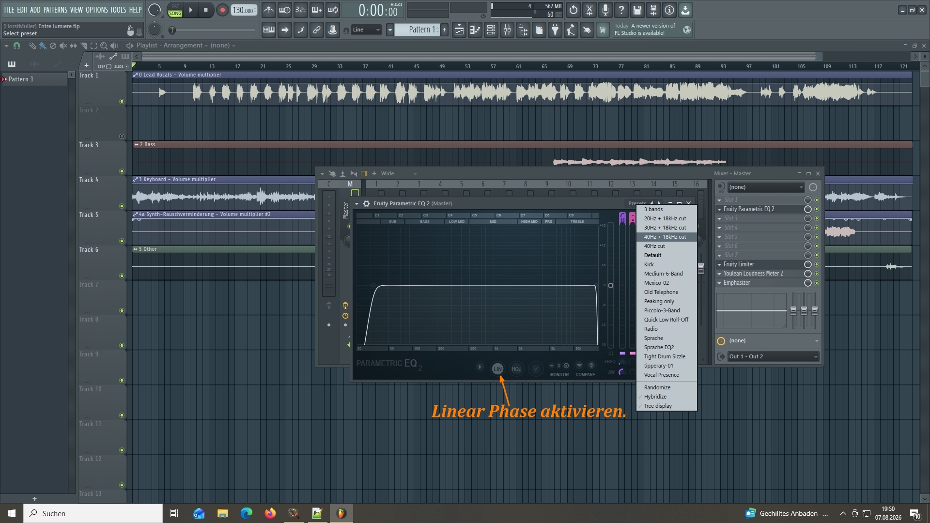Open the Playlist options arrow menu
The width and height of the screenshot is (930, 523).
[x=6, y=46]
